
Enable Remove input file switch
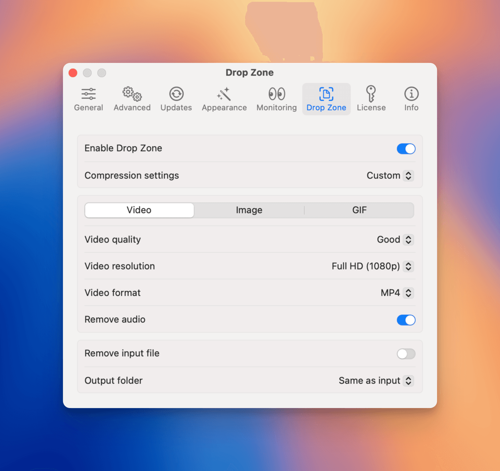click(x=406, y=354)
